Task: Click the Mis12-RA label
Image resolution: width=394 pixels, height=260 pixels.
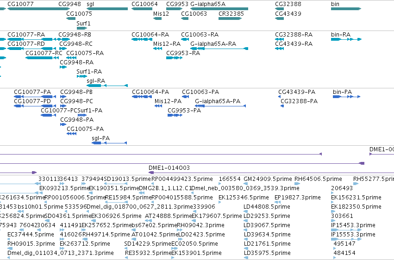Action: (x=167, y=43)
